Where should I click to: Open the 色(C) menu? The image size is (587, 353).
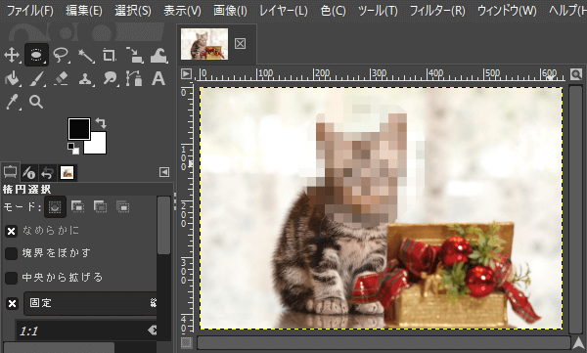pos(334,11)
